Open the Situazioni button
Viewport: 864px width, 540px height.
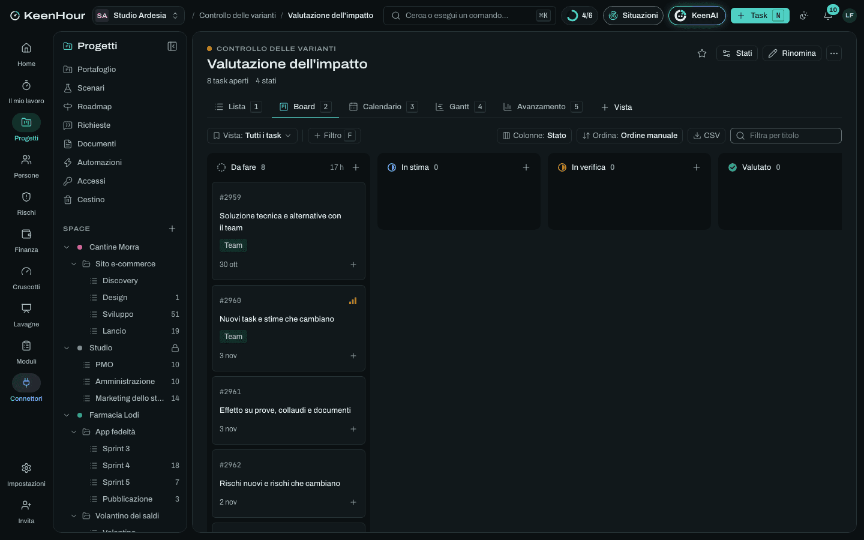633,16
